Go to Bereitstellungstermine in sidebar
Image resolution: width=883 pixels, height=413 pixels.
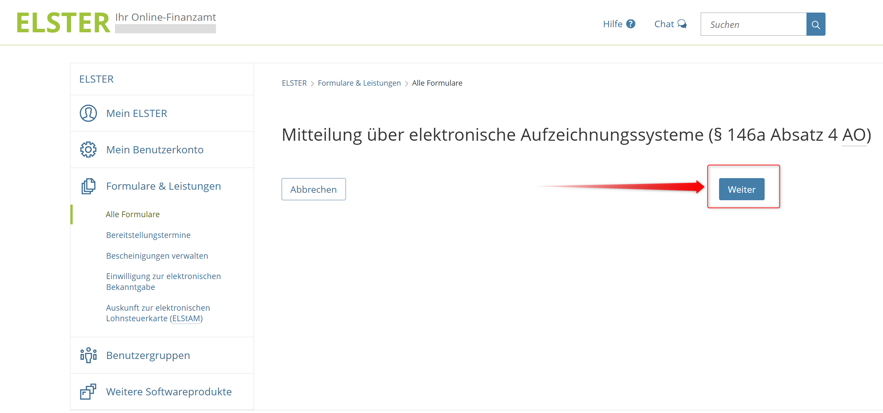tap(148, 235)
